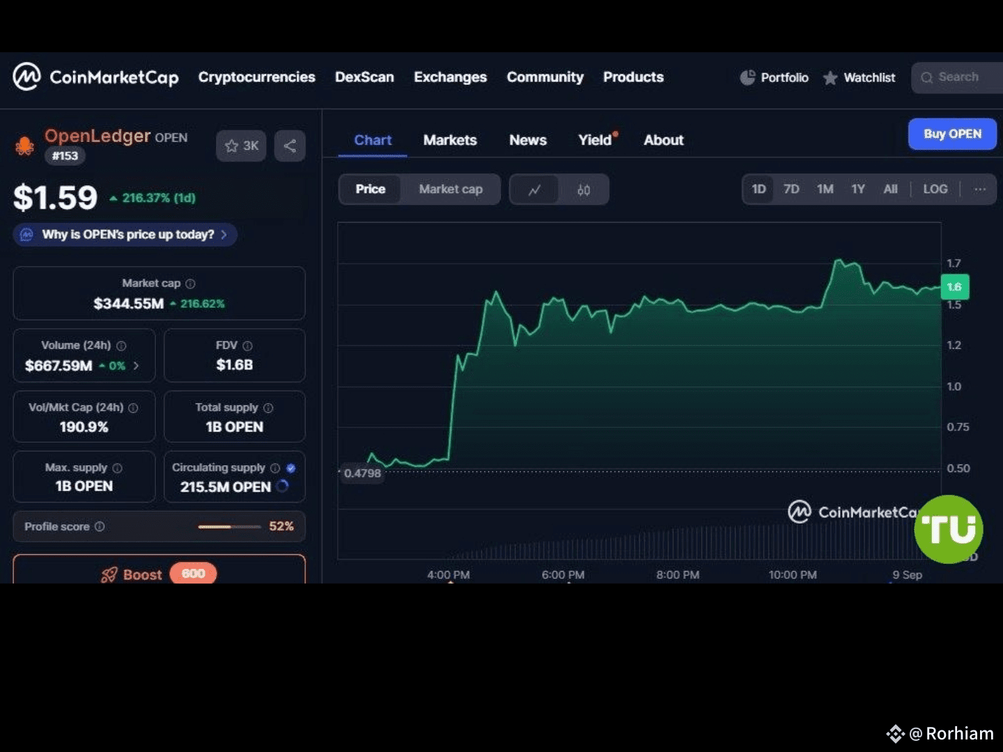Show Total supply info tooltip

tap(268, 407)
